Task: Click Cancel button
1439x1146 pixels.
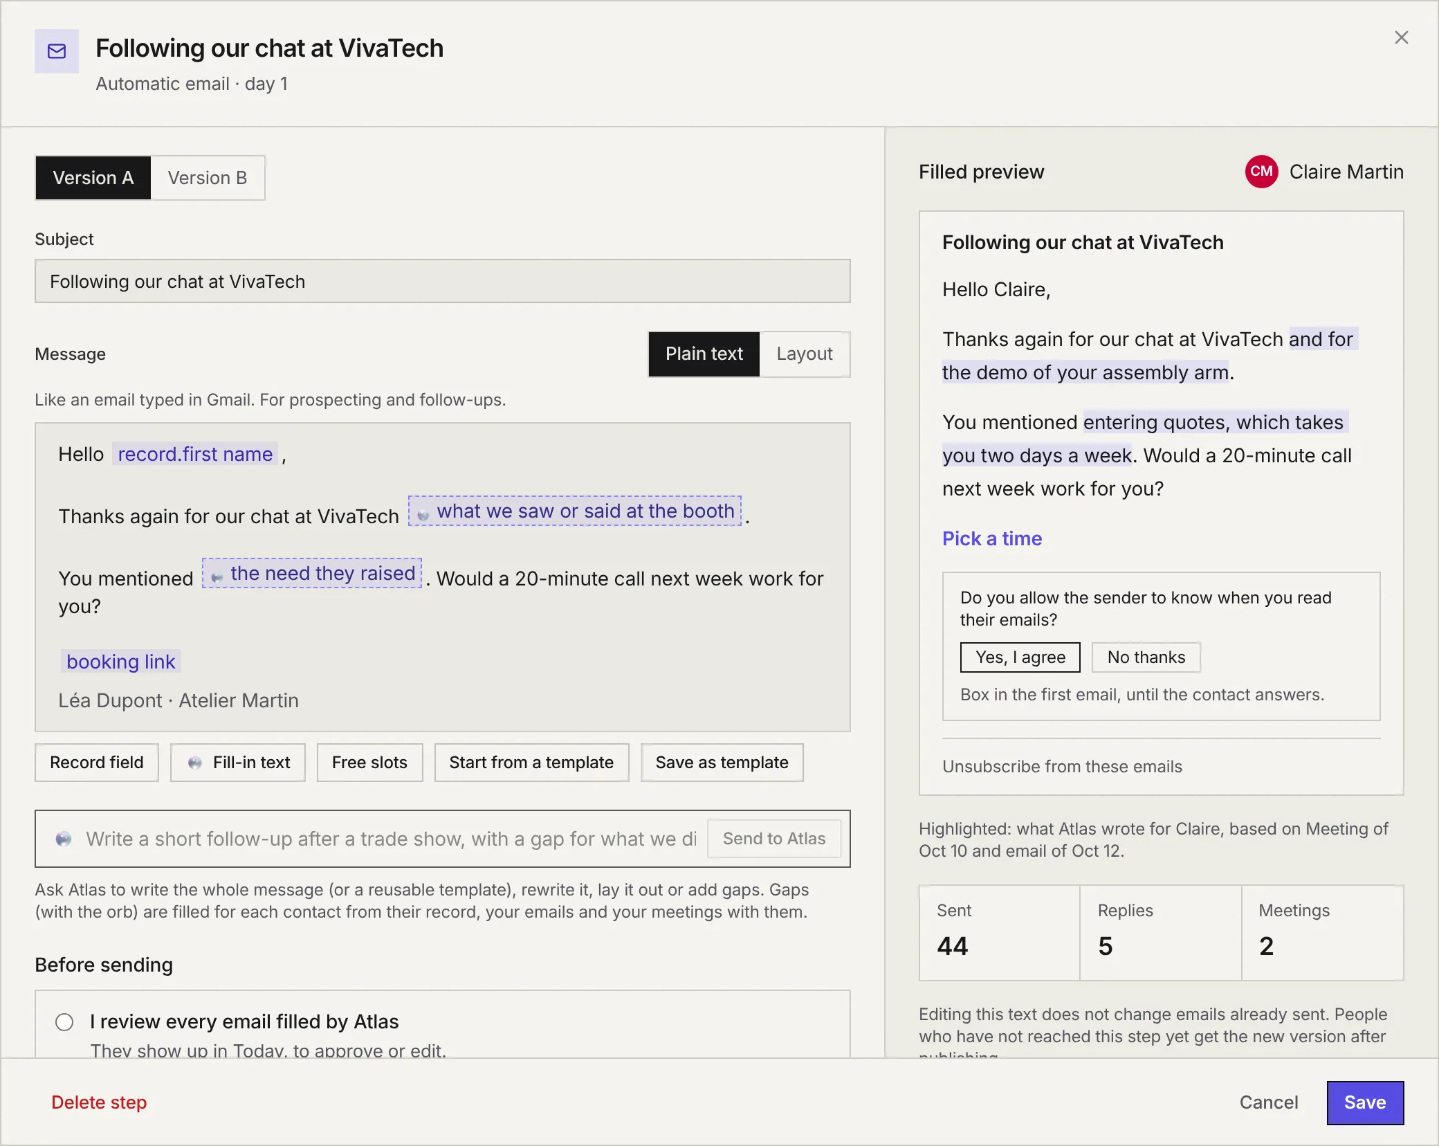Action: tap(1269, 1102)
